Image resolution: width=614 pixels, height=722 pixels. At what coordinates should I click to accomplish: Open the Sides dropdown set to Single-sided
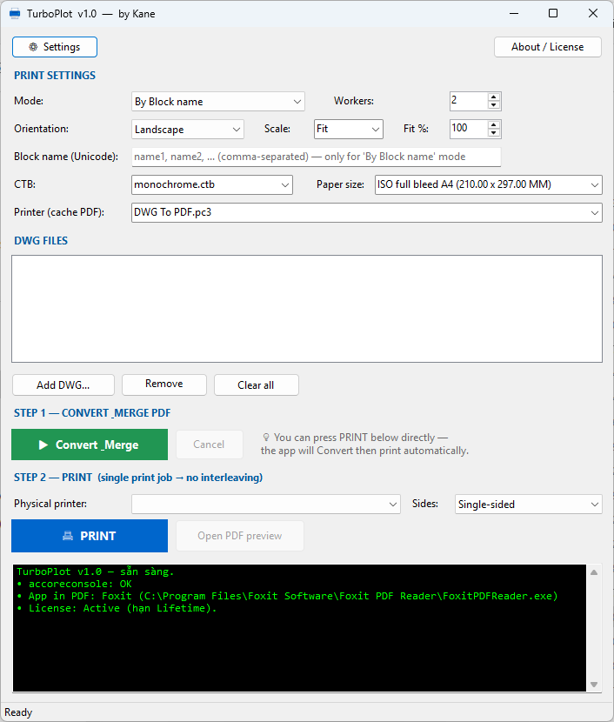(x=529, y=505)
